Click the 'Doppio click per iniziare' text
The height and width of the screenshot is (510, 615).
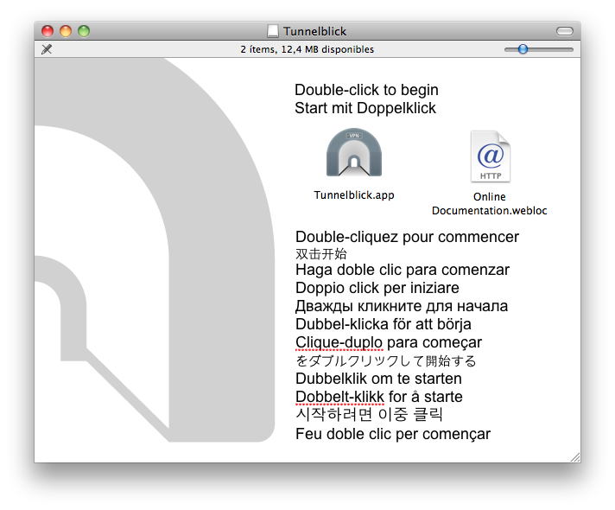click(x=377, y=288)
